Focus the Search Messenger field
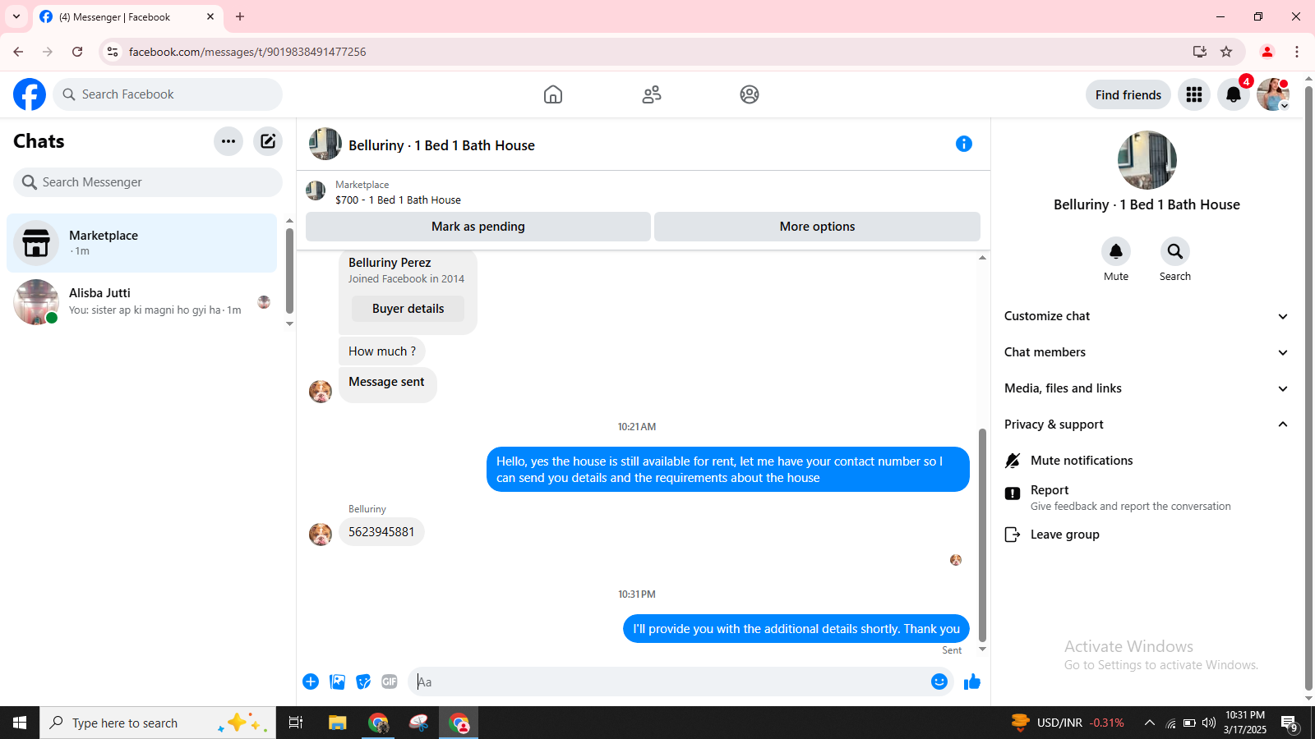The width and height of the screenshot is (1315, 739). [x=148, y=182]
